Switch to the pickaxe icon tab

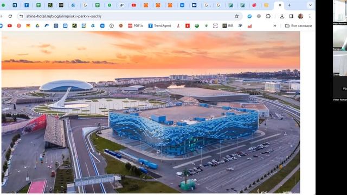pyautogui.click(x=50, y=5)
